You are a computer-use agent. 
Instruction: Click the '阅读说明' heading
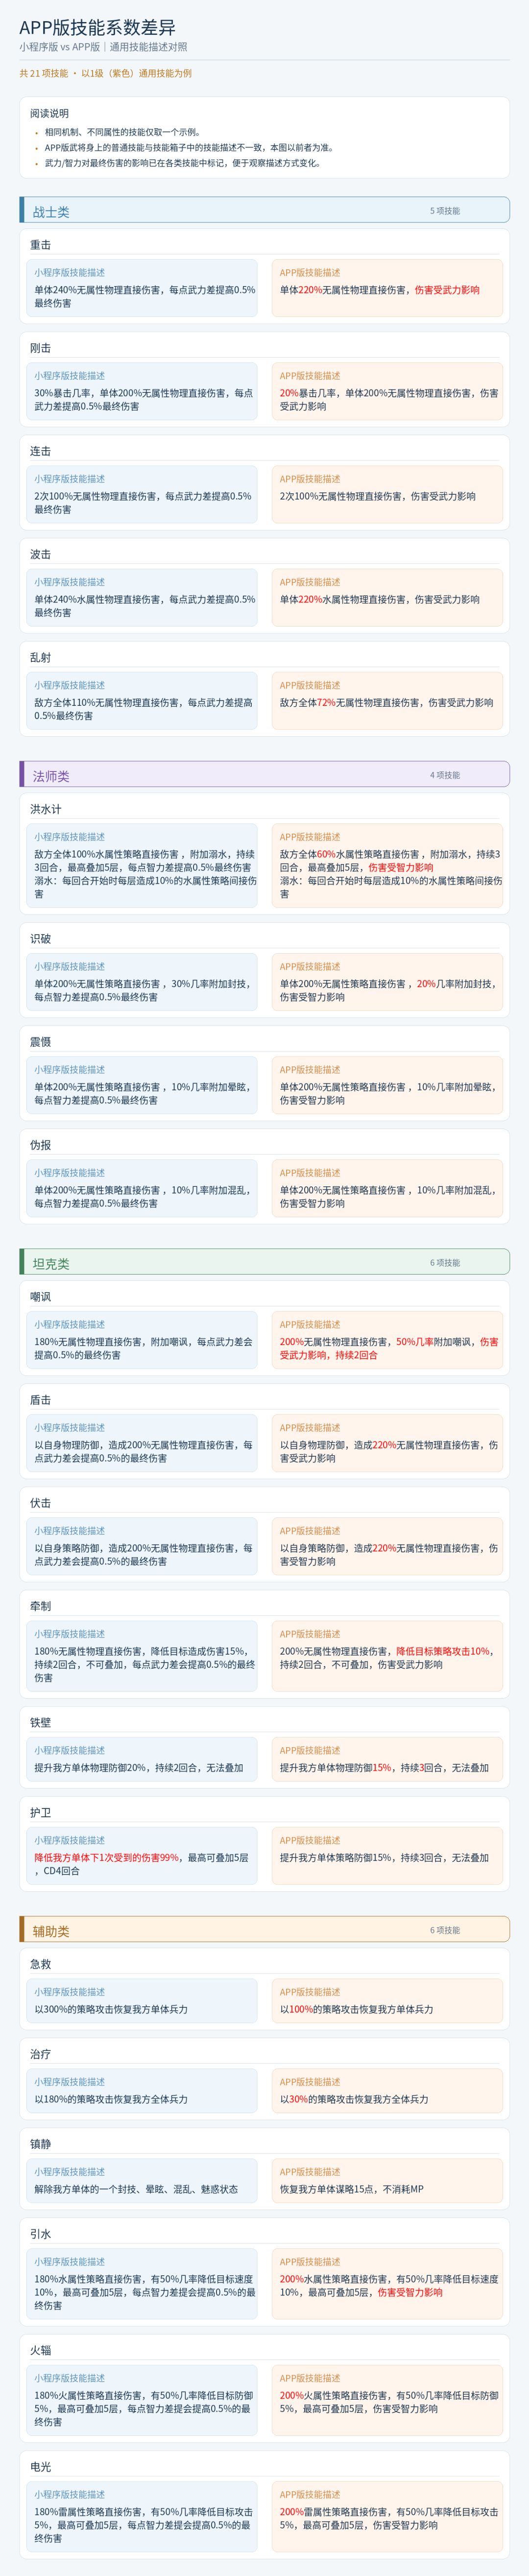click(49, 113)
